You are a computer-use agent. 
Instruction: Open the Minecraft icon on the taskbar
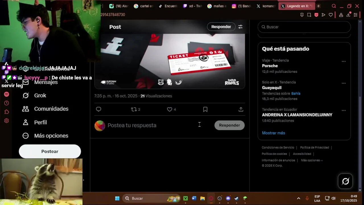(x=185, y=198)
